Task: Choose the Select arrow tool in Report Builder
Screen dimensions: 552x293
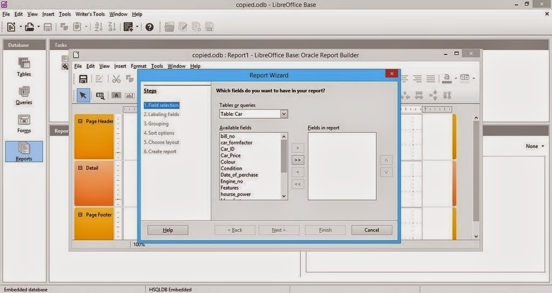Action: (83, 95)
